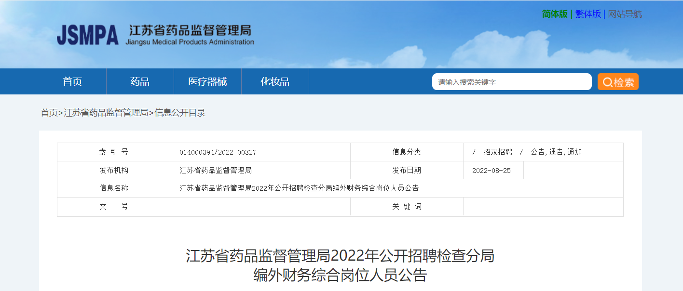Screen dimensions: 683x291
Task: Click the 发布日期 label cell
Action: pyautogui.click(x=407, y=171)
